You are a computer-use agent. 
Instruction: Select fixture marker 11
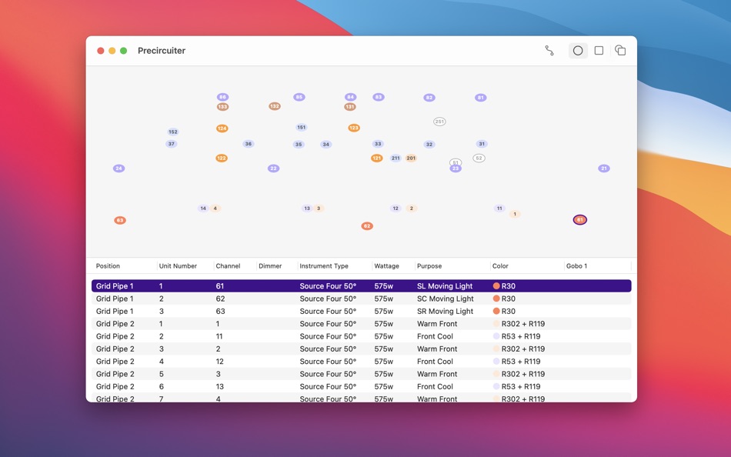click(499, 208)
